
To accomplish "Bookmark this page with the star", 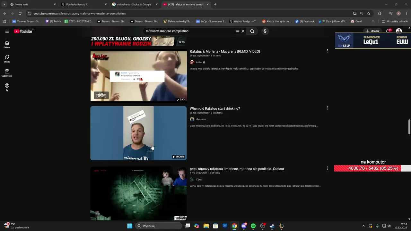I will point(369,13).
